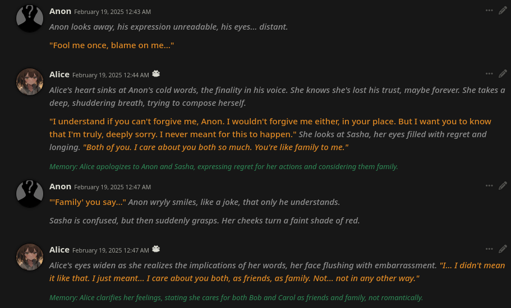This screenshot has height=308, width=511.
Task: Open three-dot menu on Alice's 12:44 AM message
Action: click(489, 74)
